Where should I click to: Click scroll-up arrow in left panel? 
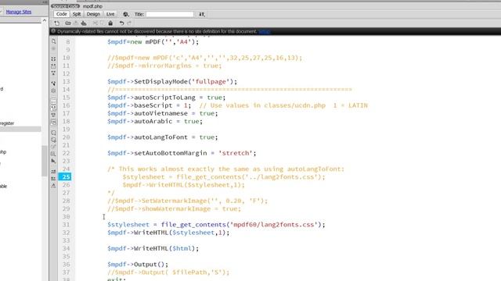coord(45,20)
